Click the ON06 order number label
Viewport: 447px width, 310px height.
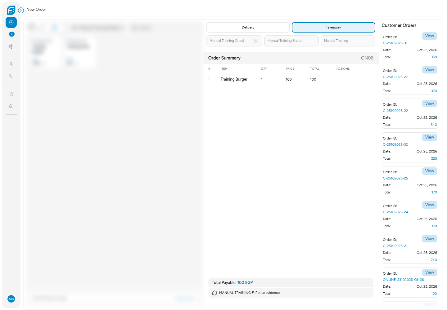367,58
